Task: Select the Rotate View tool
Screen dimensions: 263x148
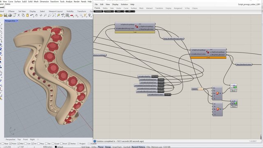Action: (41, 16)
